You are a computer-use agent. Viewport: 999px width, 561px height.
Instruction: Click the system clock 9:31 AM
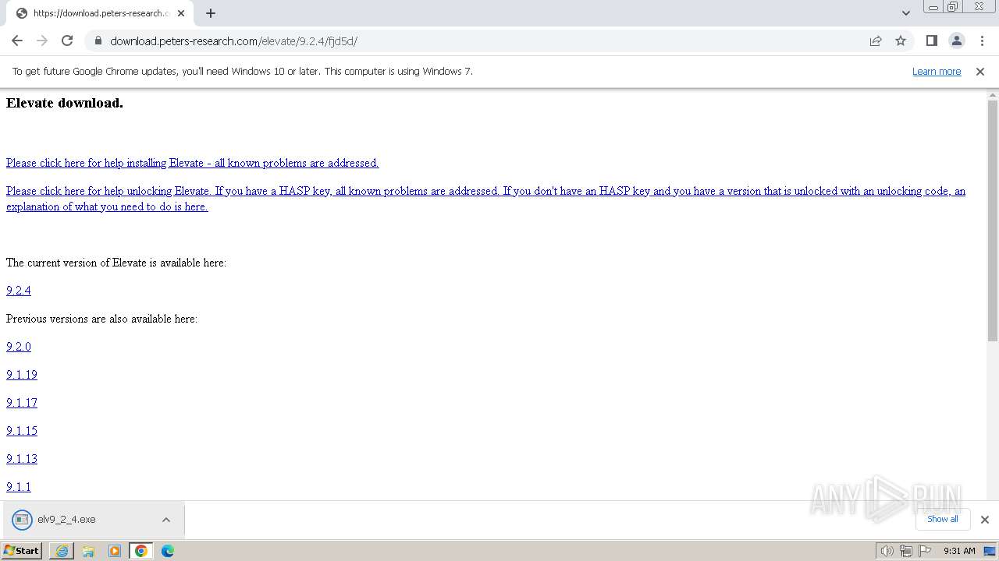pyautogui.click(x=959, y=551)
